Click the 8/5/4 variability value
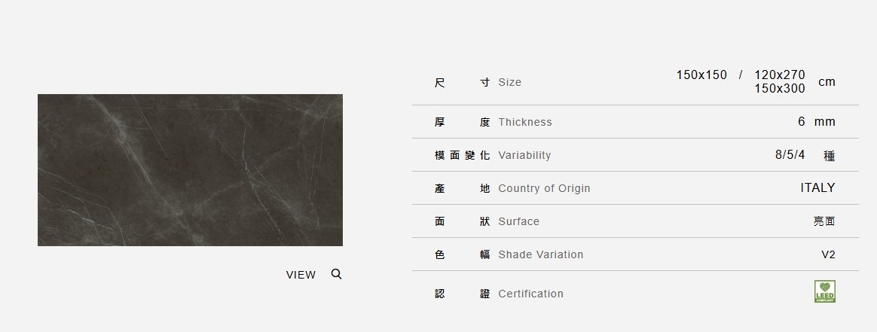 point(790,154)
